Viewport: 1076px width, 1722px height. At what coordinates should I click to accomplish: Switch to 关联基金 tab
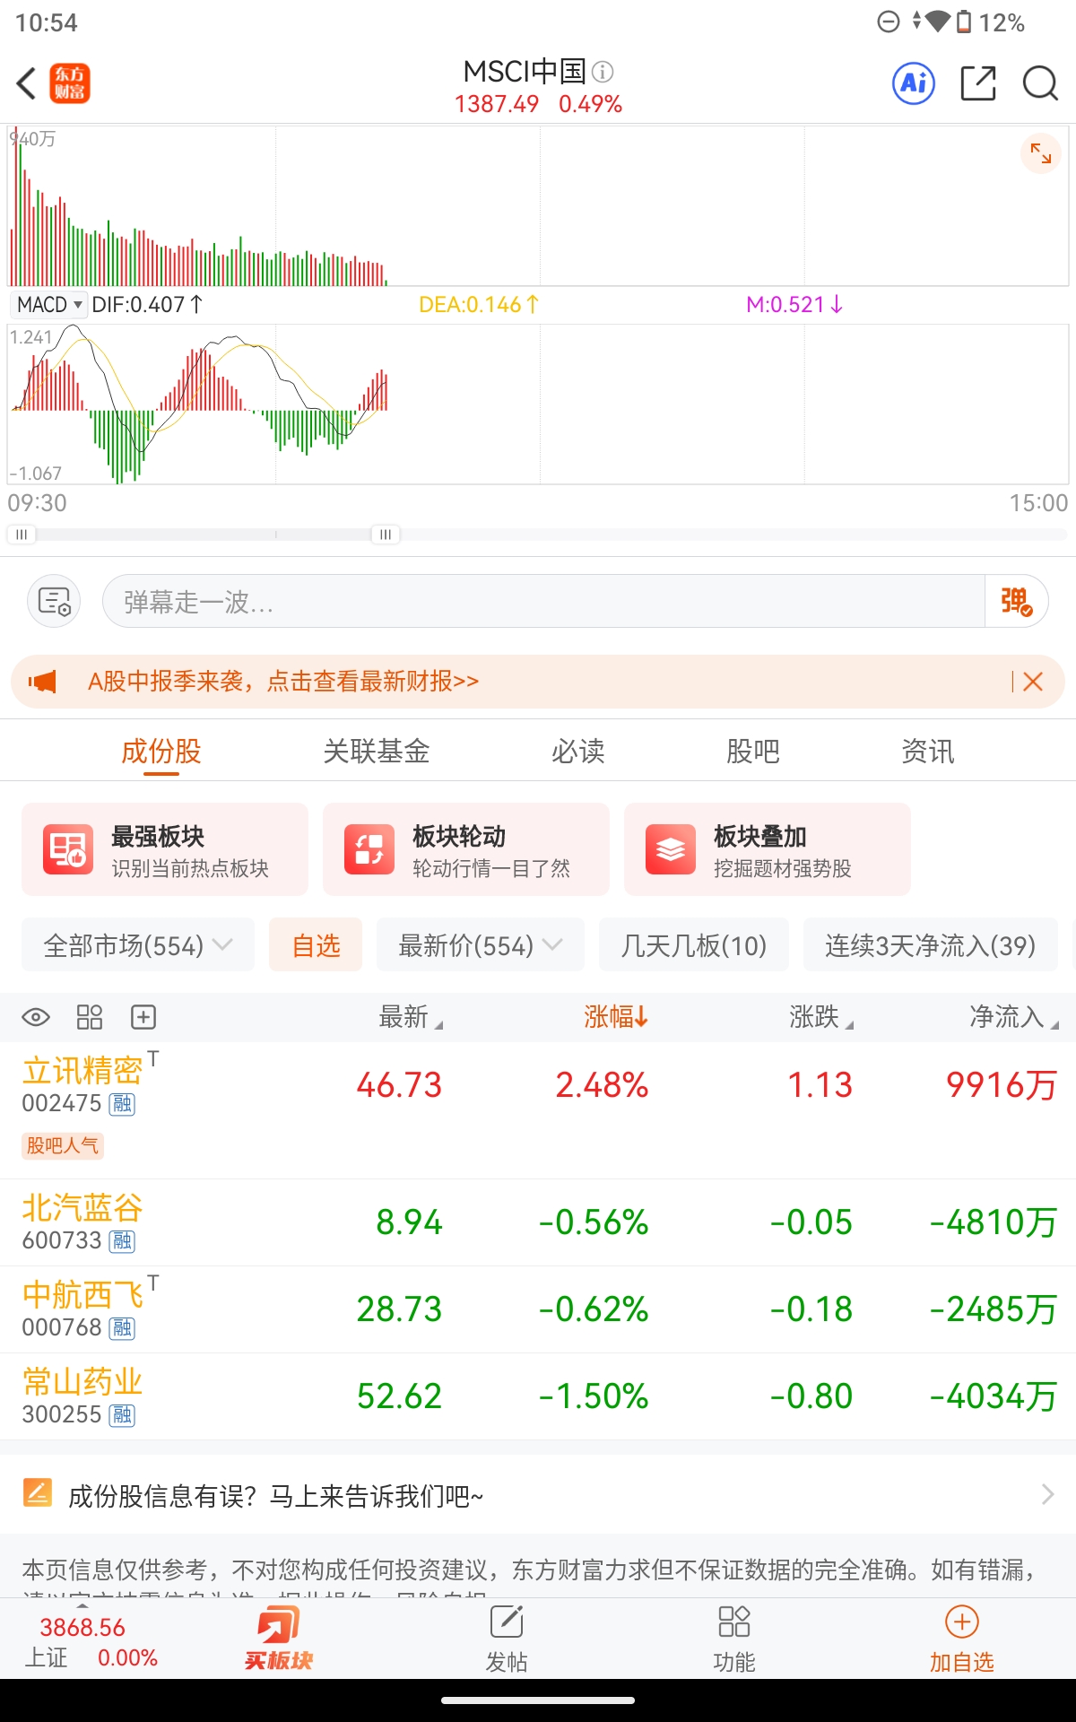(x=377, y=752)
